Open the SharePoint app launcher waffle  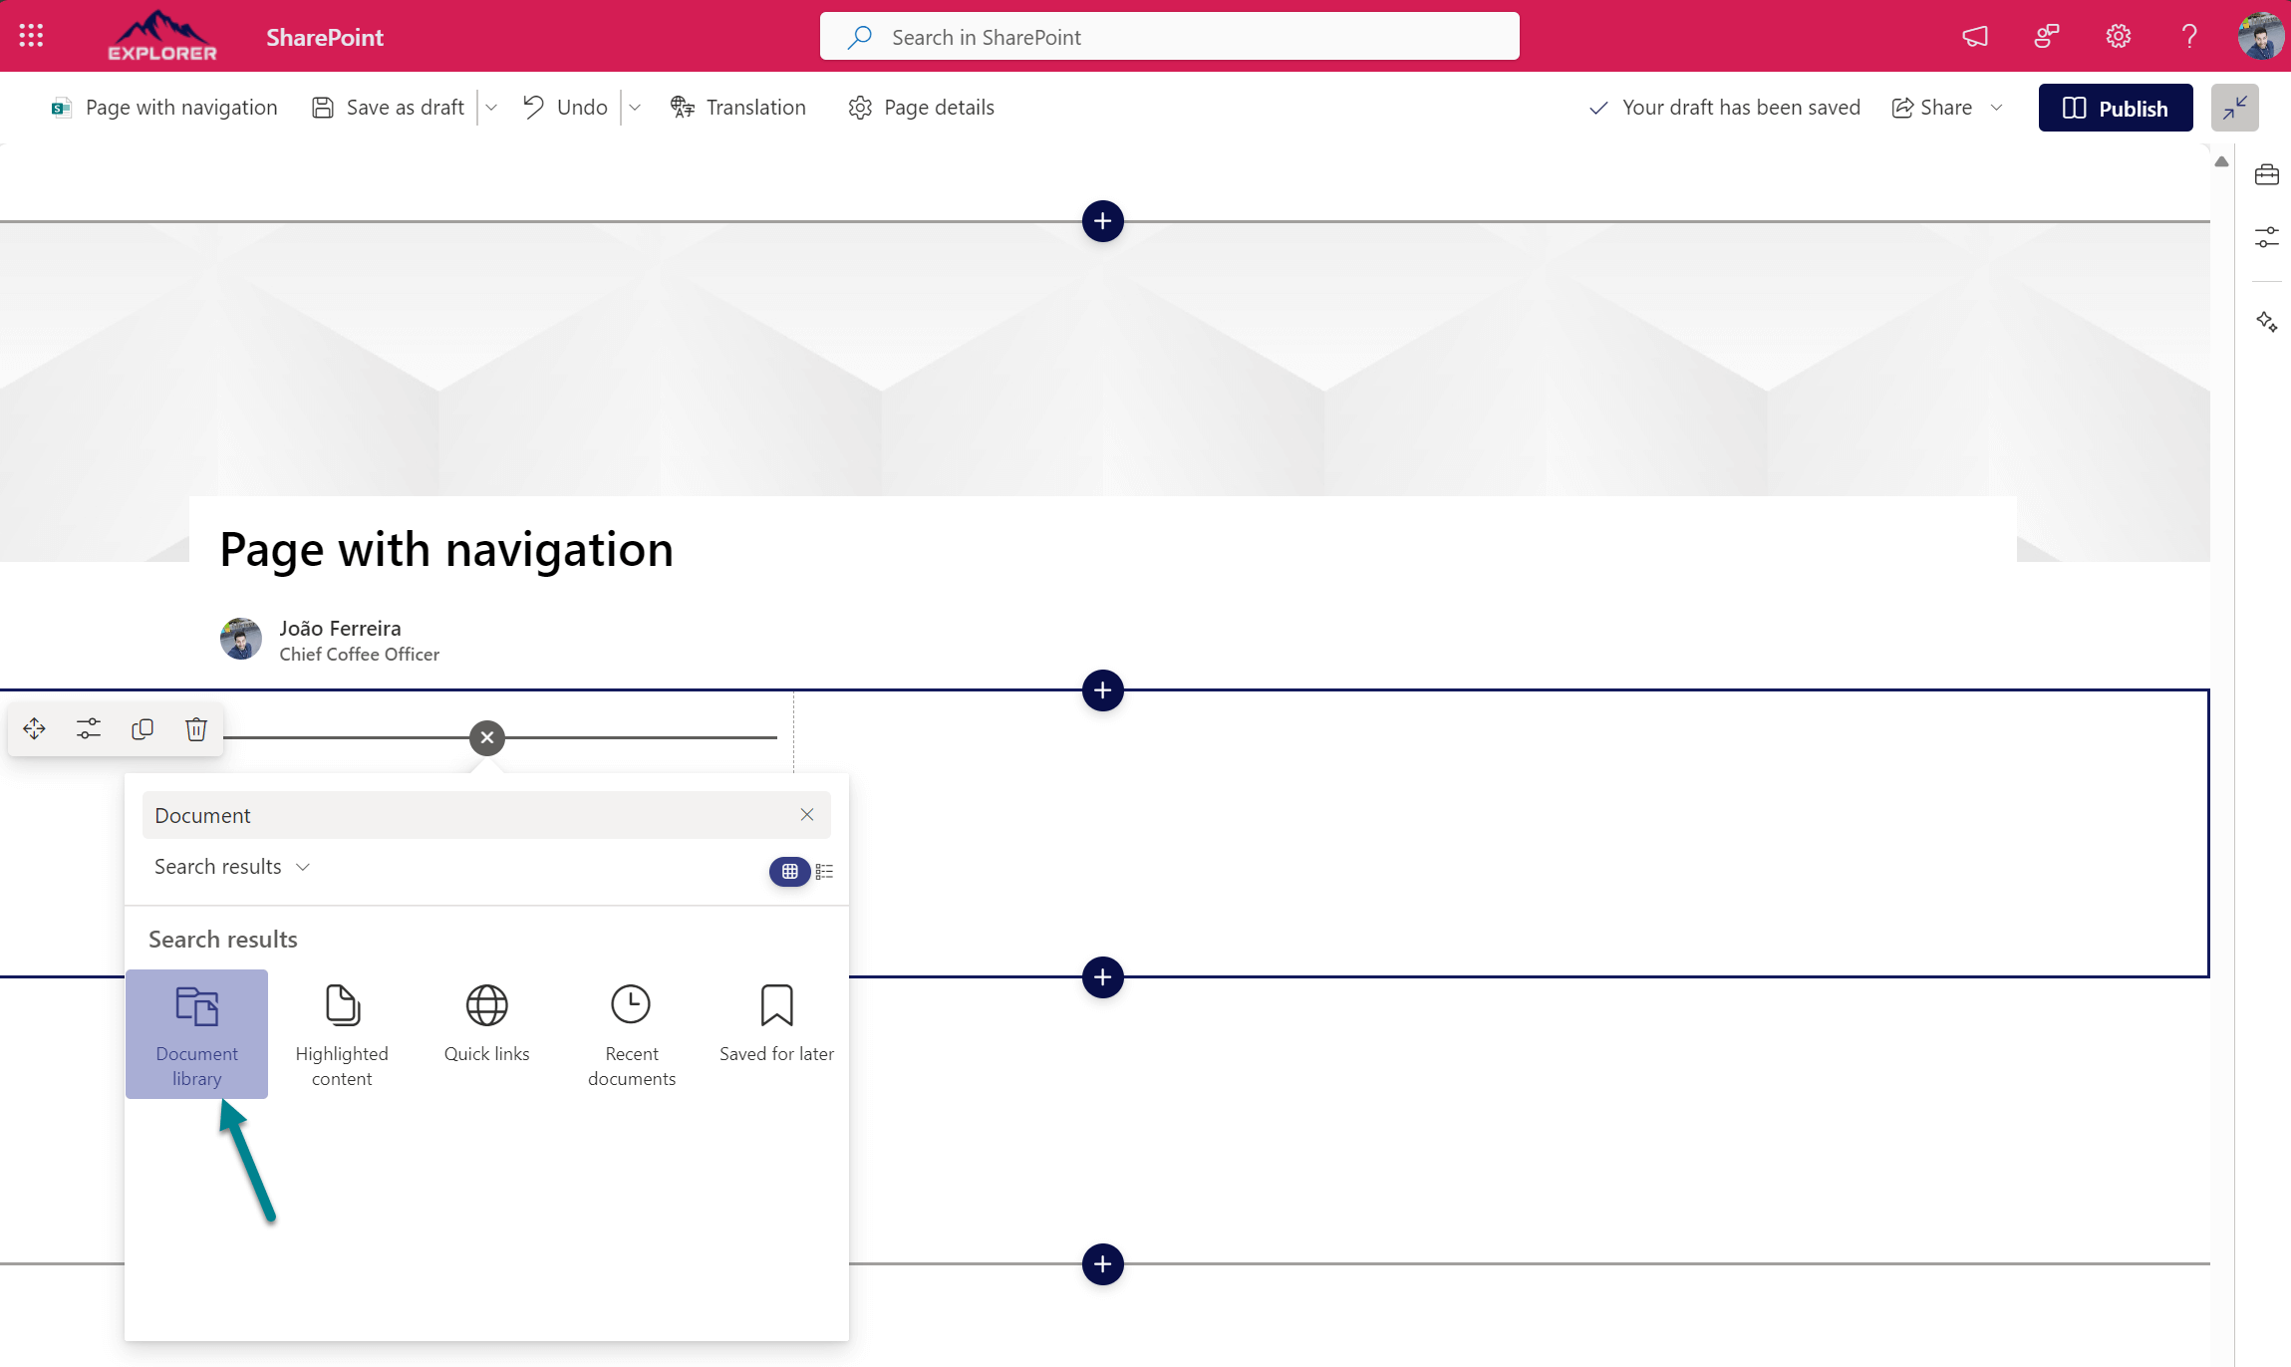click(31, 35)
